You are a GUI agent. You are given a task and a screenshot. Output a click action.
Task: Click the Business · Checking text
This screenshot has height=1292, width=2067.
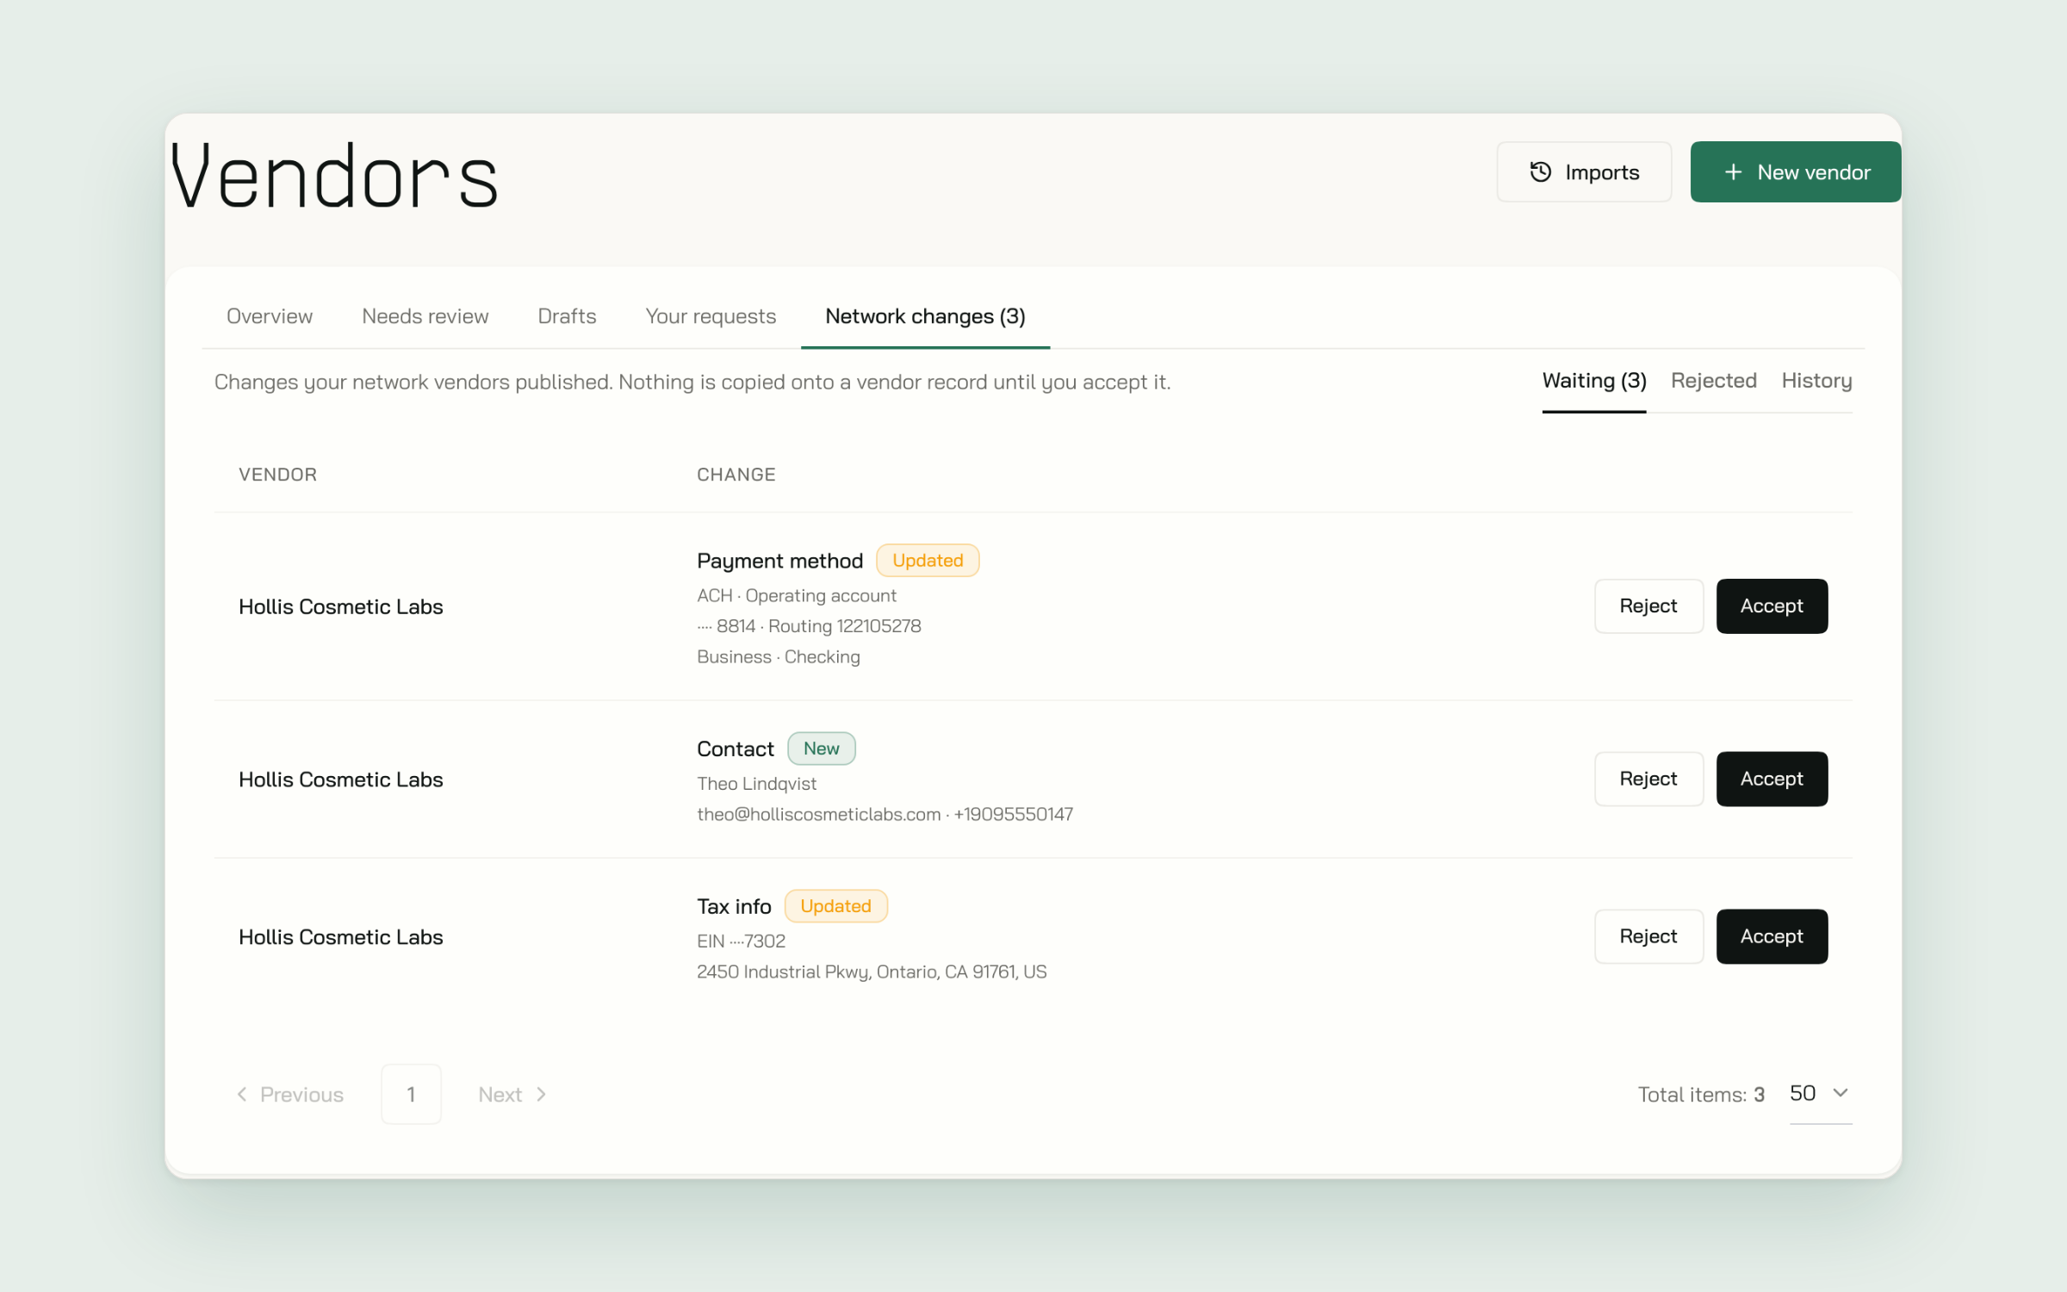pos(779,657)
